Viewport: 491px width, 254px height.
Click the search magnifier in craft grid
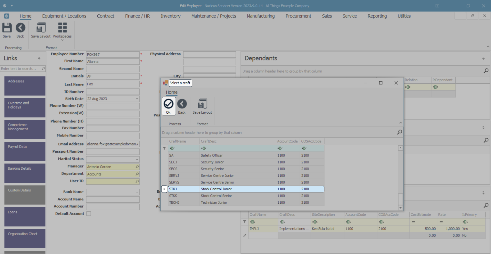(399, 132)
